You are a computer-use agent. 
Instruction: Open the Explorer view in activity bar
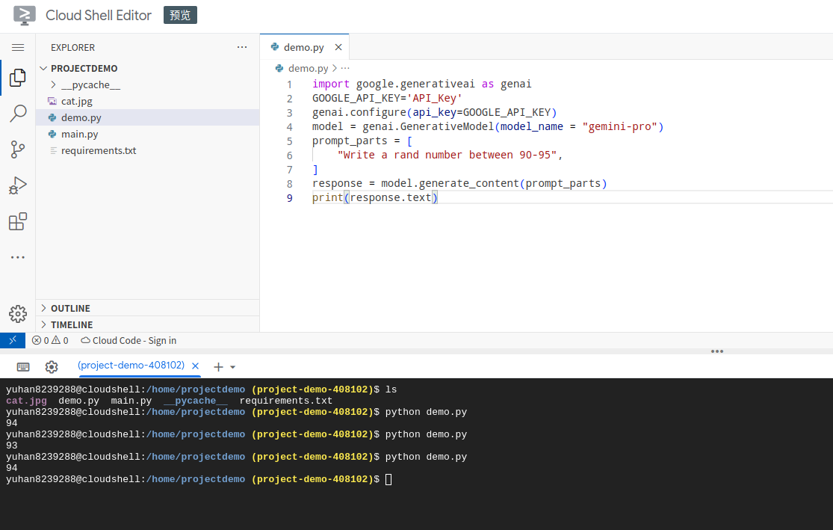pos(18,78)
